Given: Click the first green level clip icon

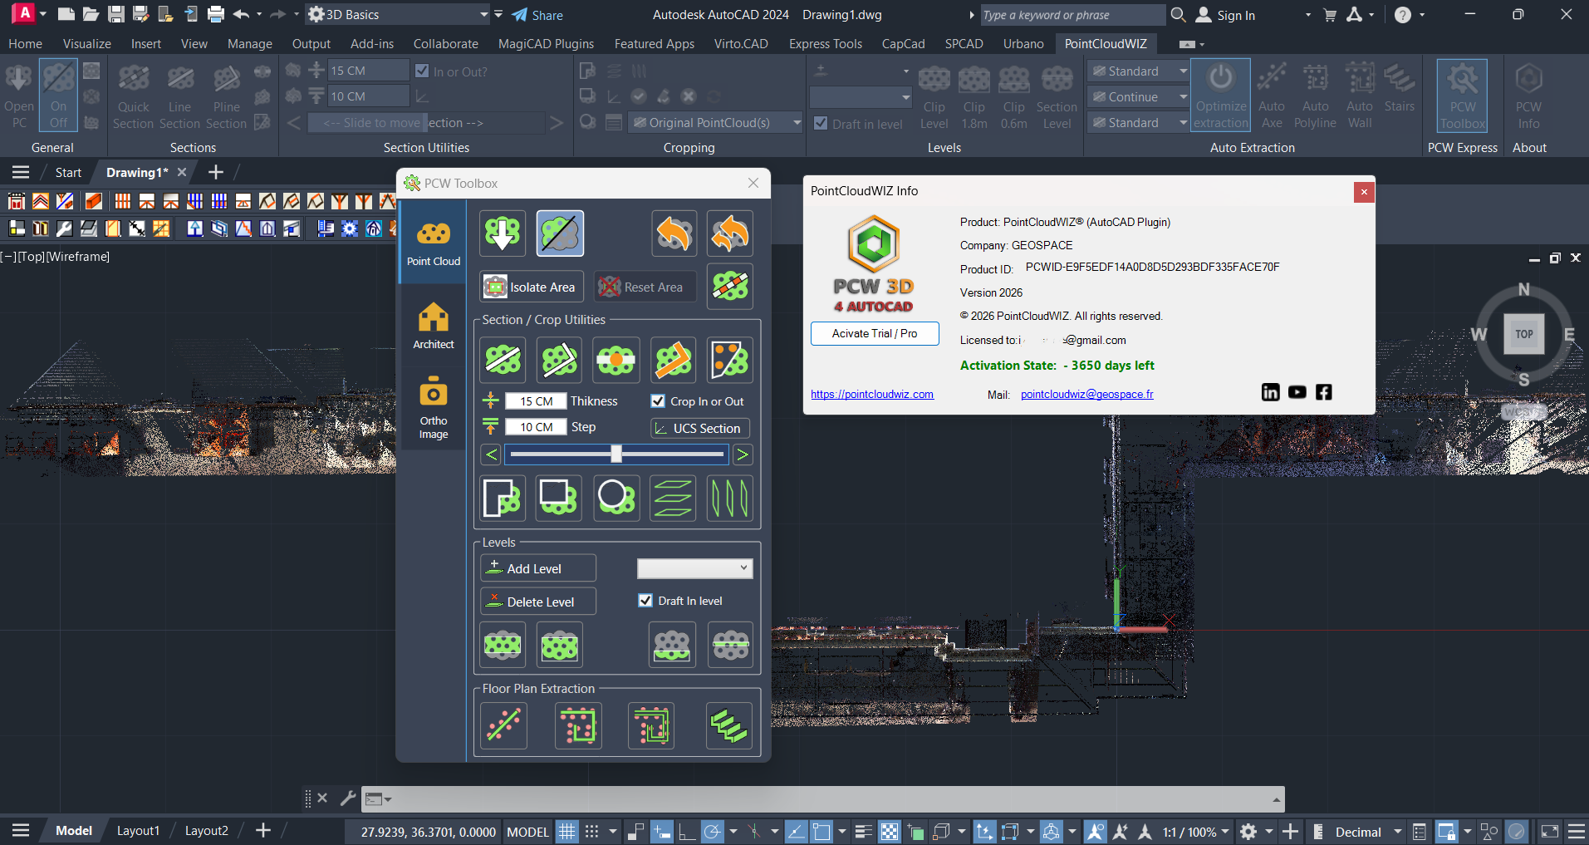Looking at the screenshot, I should coord(503,645).
